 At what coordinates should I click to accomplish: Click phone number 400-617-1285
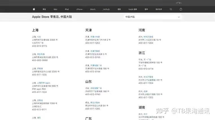coord(93,109)
